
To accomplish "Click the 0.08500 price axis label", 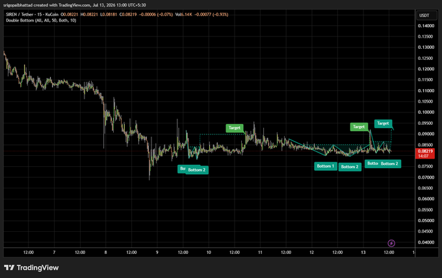I will pyautogui.click(x=426, y=145).
